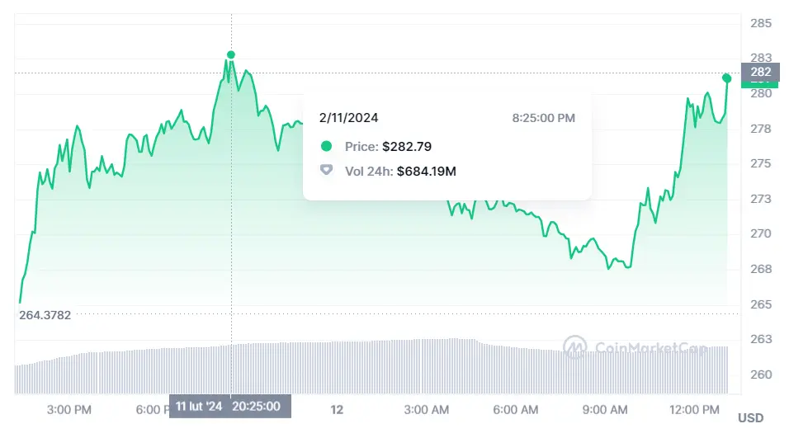The width and height of the screenshot is (789, 438).
Task: Click the 8:25:00 PM time in tooltip
Action: coord(543,118)
